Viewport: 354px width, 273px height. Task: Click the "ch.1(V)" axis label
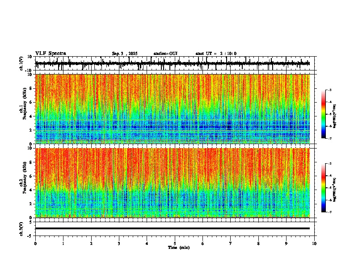coord(21,63)
